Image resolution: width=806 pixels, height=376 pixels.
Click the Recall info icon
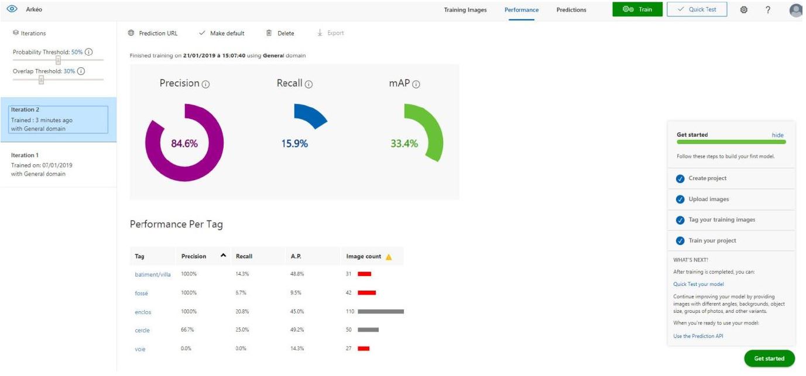click(308, 84)
